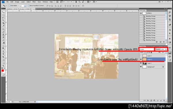The width and height of the screenshot is (173, 109).
Task: Click the white background color swatch
Action: click(4, 72)
